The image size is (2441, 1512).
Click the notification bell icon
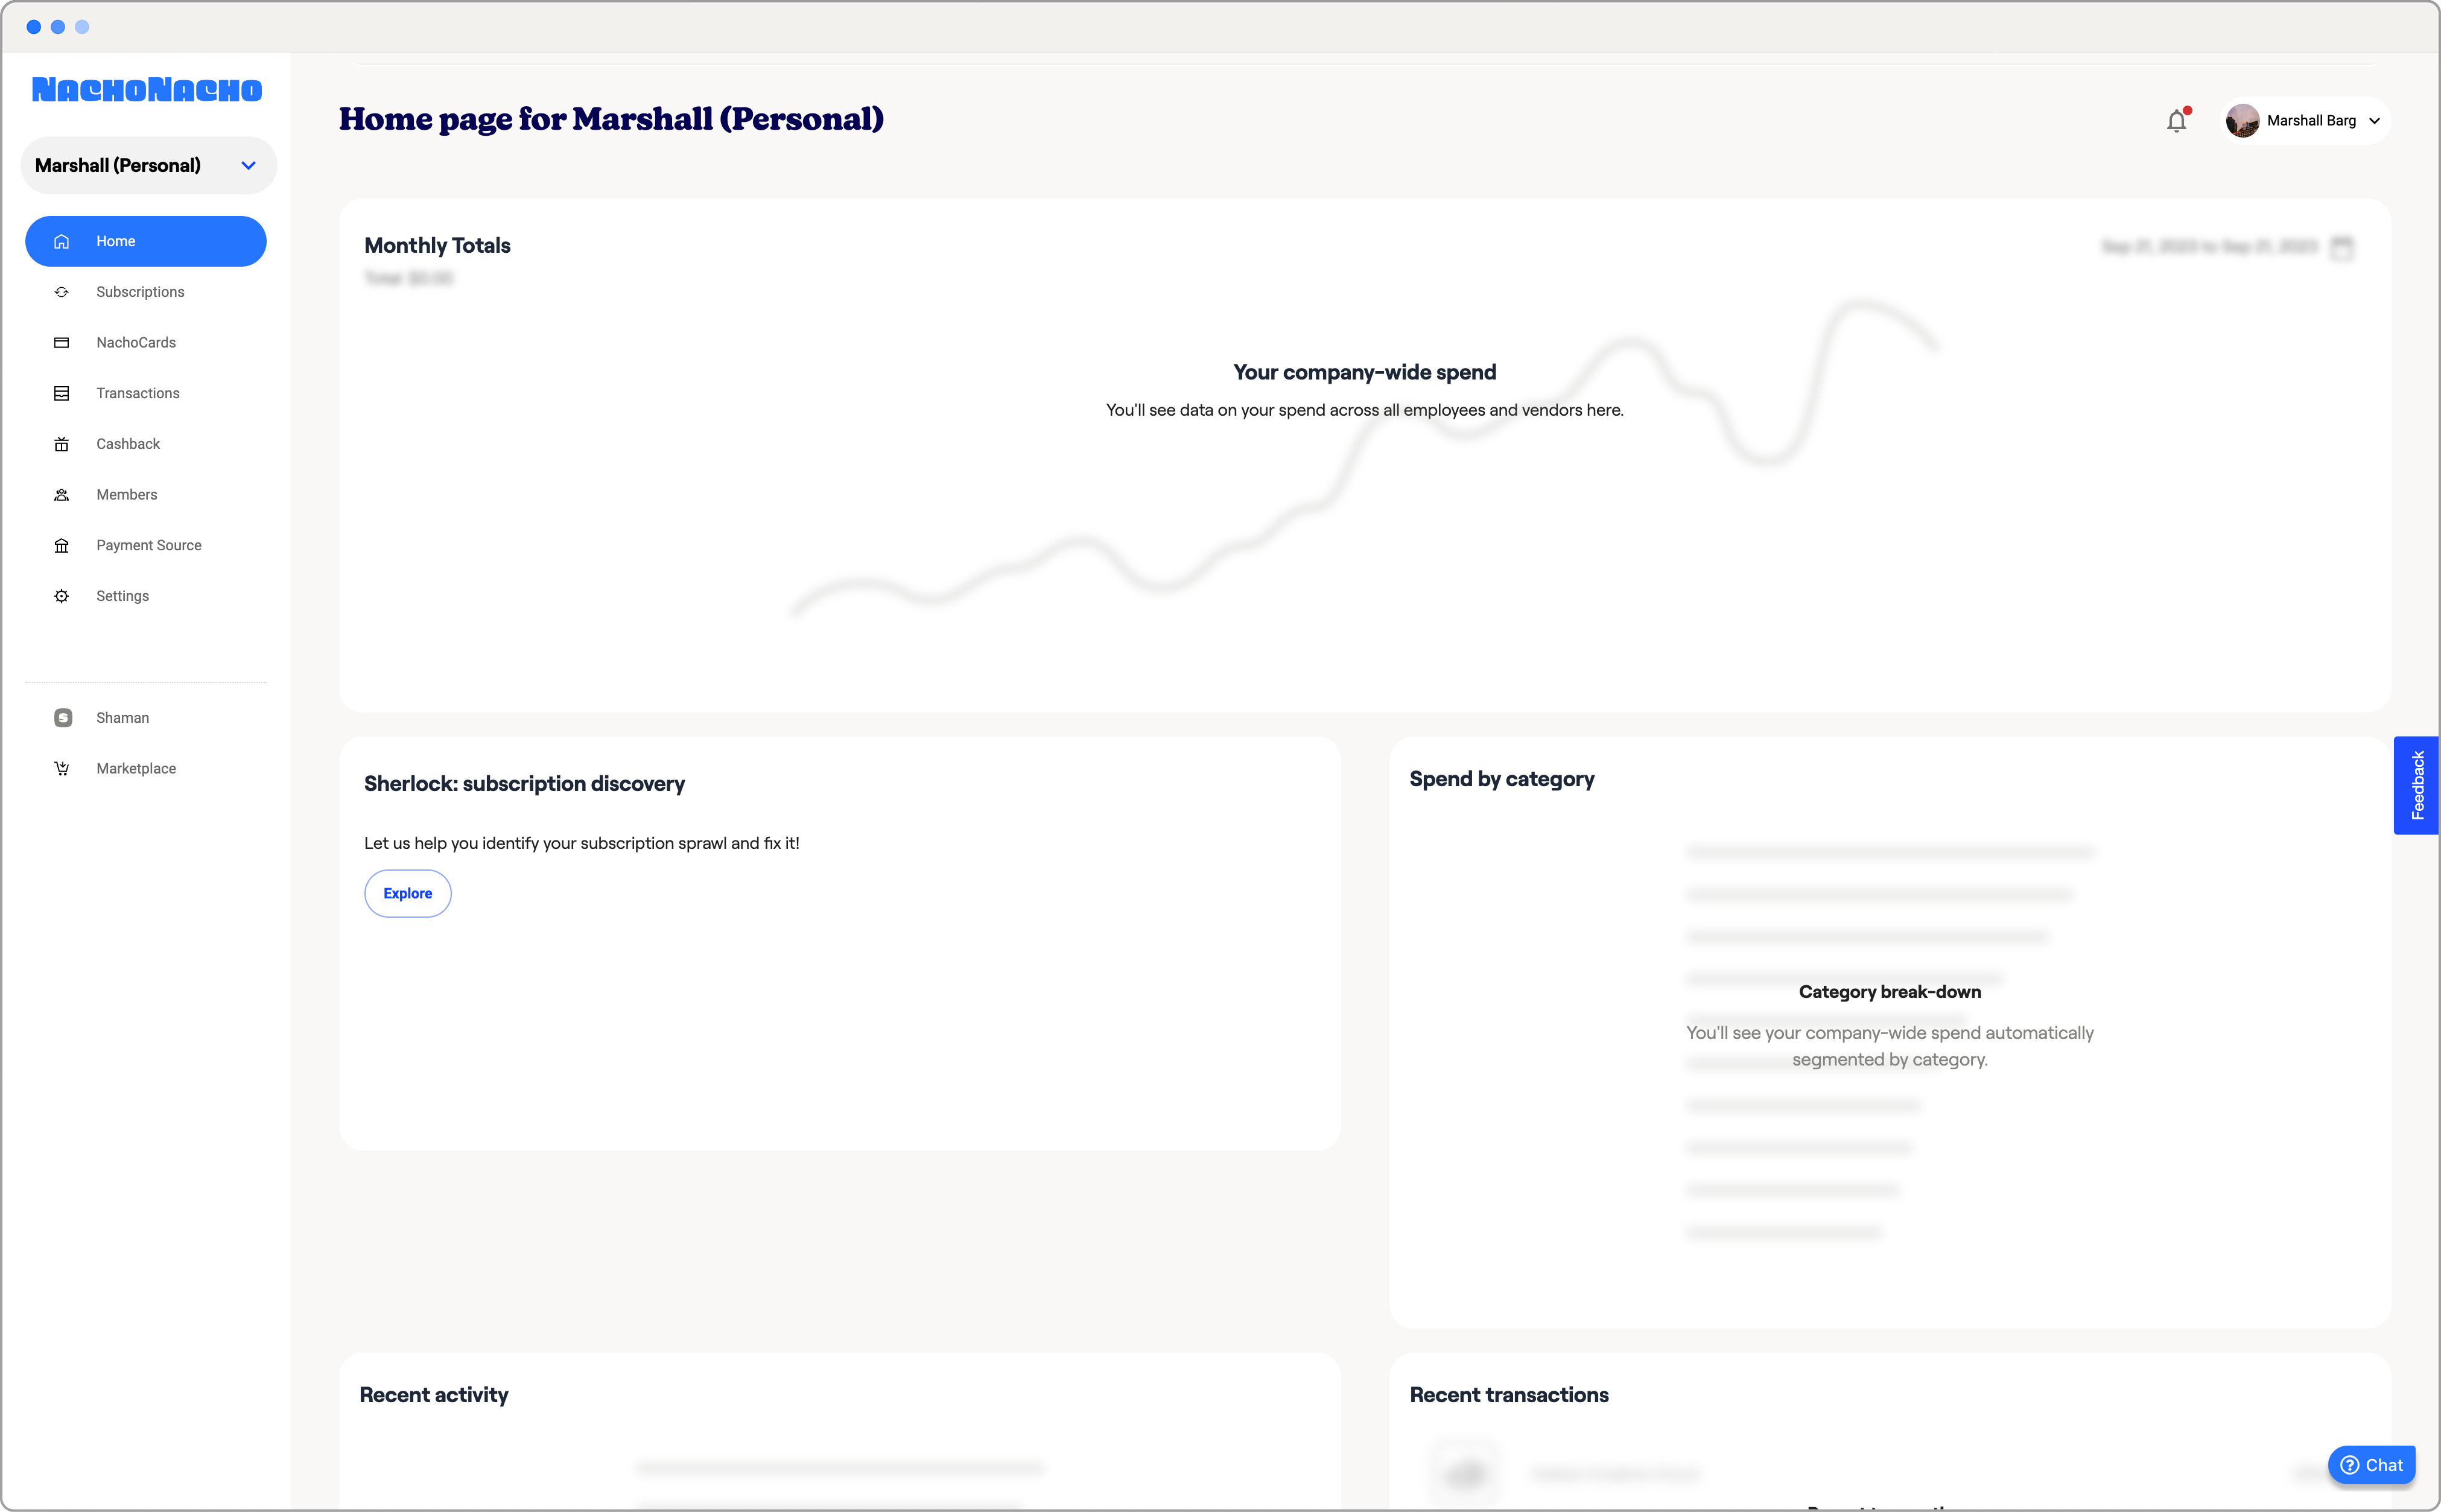pos(2176,121)
